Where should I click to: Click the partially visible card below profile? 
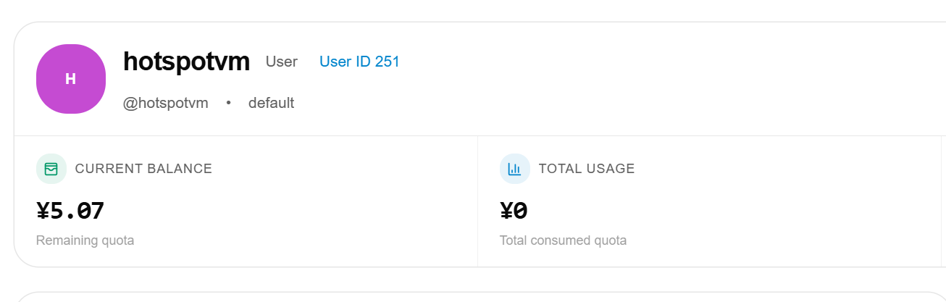pyautogui.click(x=480, y=297)
